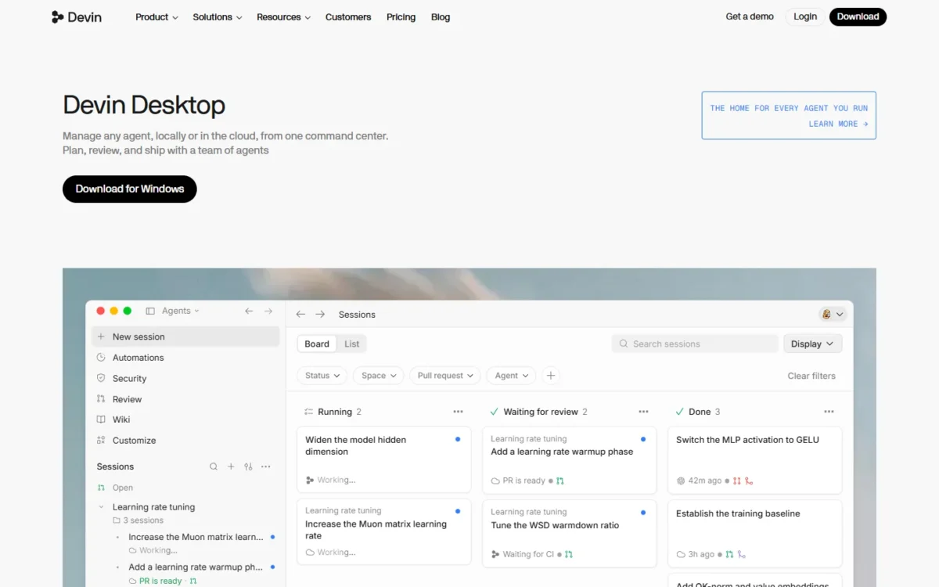Open the Solutions menu dropdown

218,16
